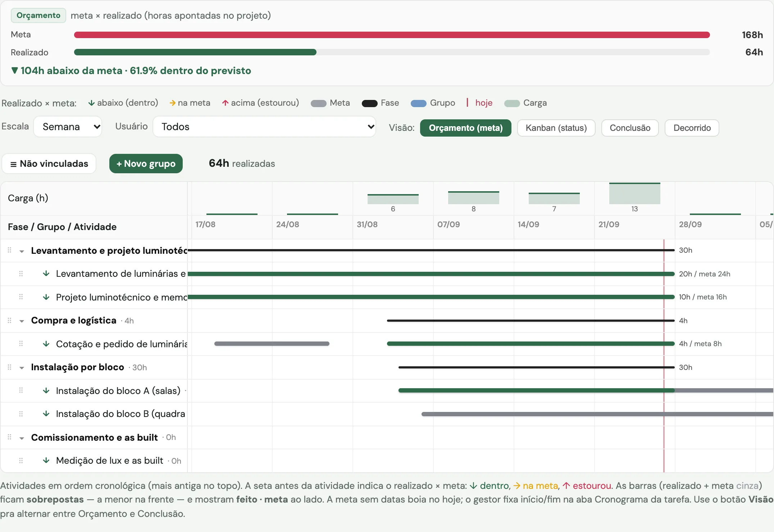Screen dimensions: 774x532
Task: Switch to Decorrido view
Action: point(692,128)
